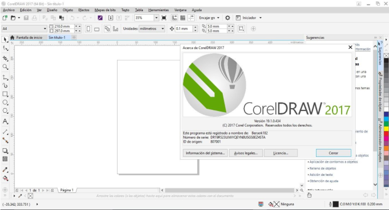The width and height of the screenshot is (389, 210).
Task: Select the Crop tool in the toolbox
Action: point(5,58)
